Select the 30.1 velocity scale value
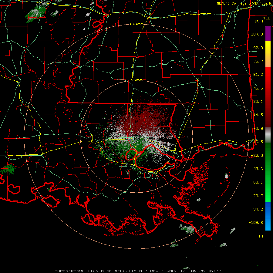Screen dimensions: 273x273 tap(258, 102)
